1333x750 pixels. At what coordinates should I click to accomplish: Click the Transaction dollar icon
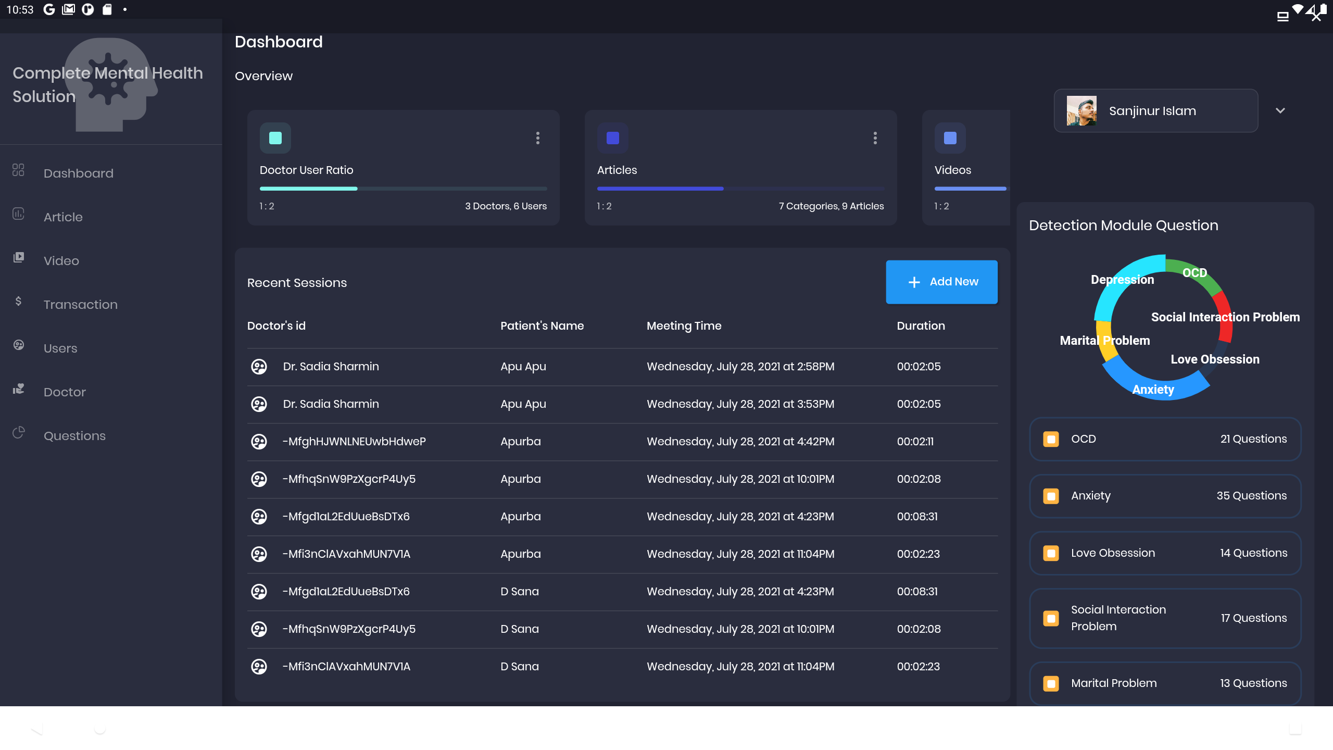[x=18, y=301]
